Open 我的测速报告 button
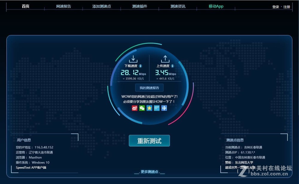The image size is (299, 184). (149, 88)
